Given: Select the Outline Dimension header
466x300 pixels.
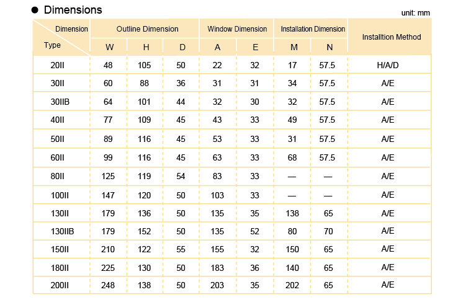Looking at the screenshot, I should point(148,29).
